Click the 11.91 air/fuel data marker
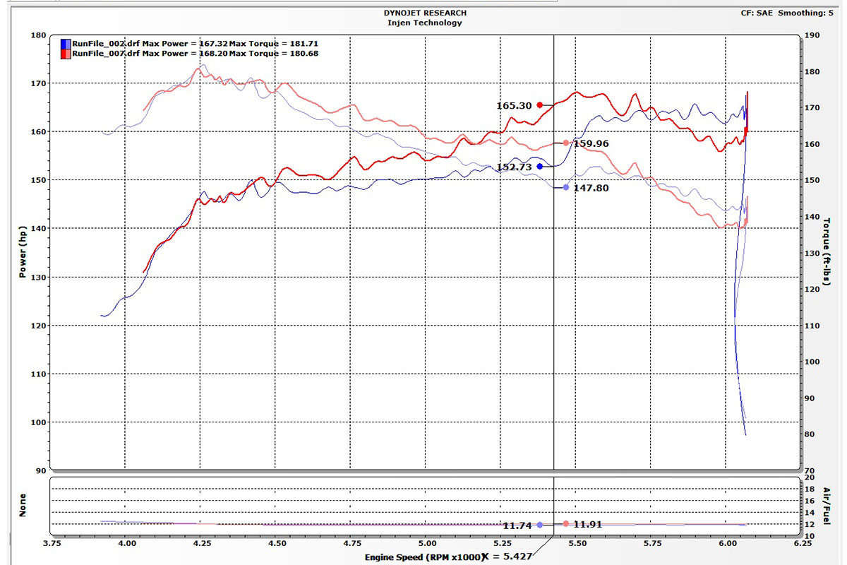This screenshot has width=847, height=565. tap(566, 524)
